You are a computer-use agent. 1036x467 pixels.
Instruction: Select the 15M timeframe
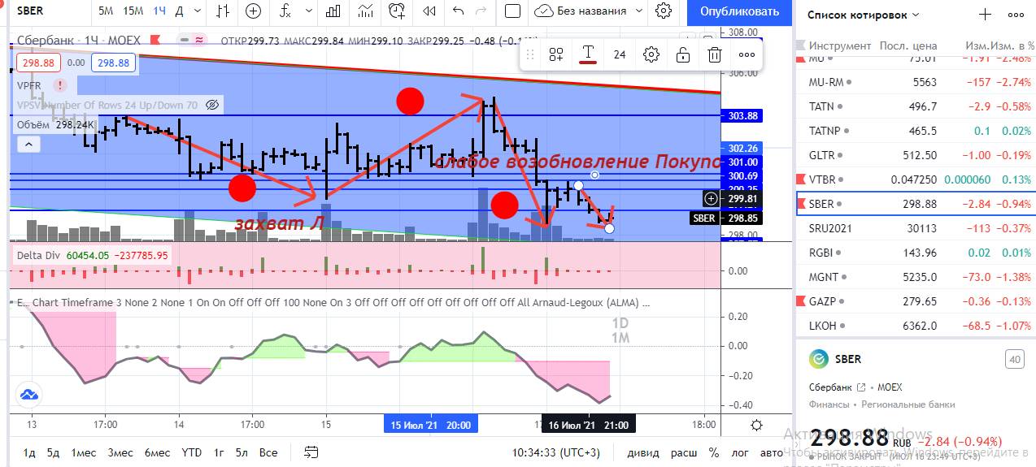coord(133,11)
